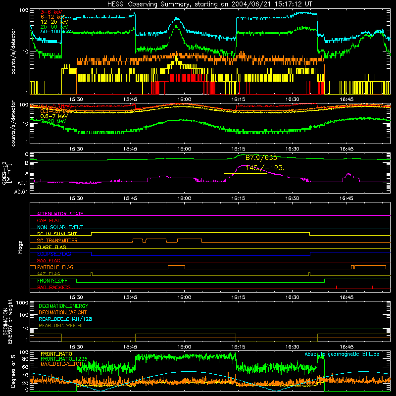The width and height of the screenshot is (396, 396).
Task: Click the yellow 0.8-7 MeV legend label
Action: coord(54,116)
